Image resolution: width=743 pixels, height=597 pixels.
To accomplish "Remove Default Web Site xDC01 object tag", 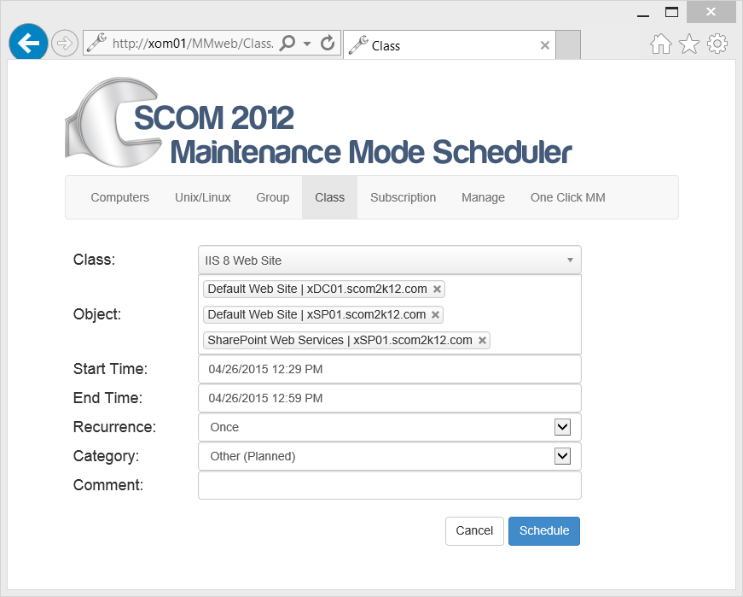I will [x=437, y=289].
